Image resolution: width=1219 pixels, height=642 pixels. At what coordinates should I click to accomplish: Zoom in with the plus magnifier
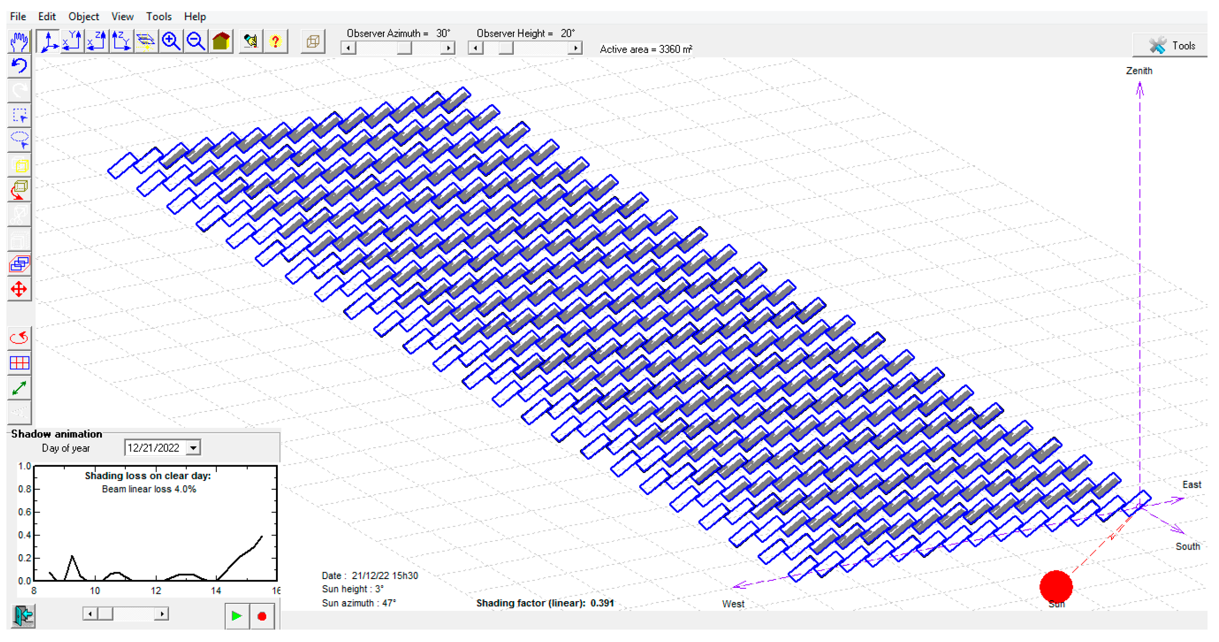171,42
